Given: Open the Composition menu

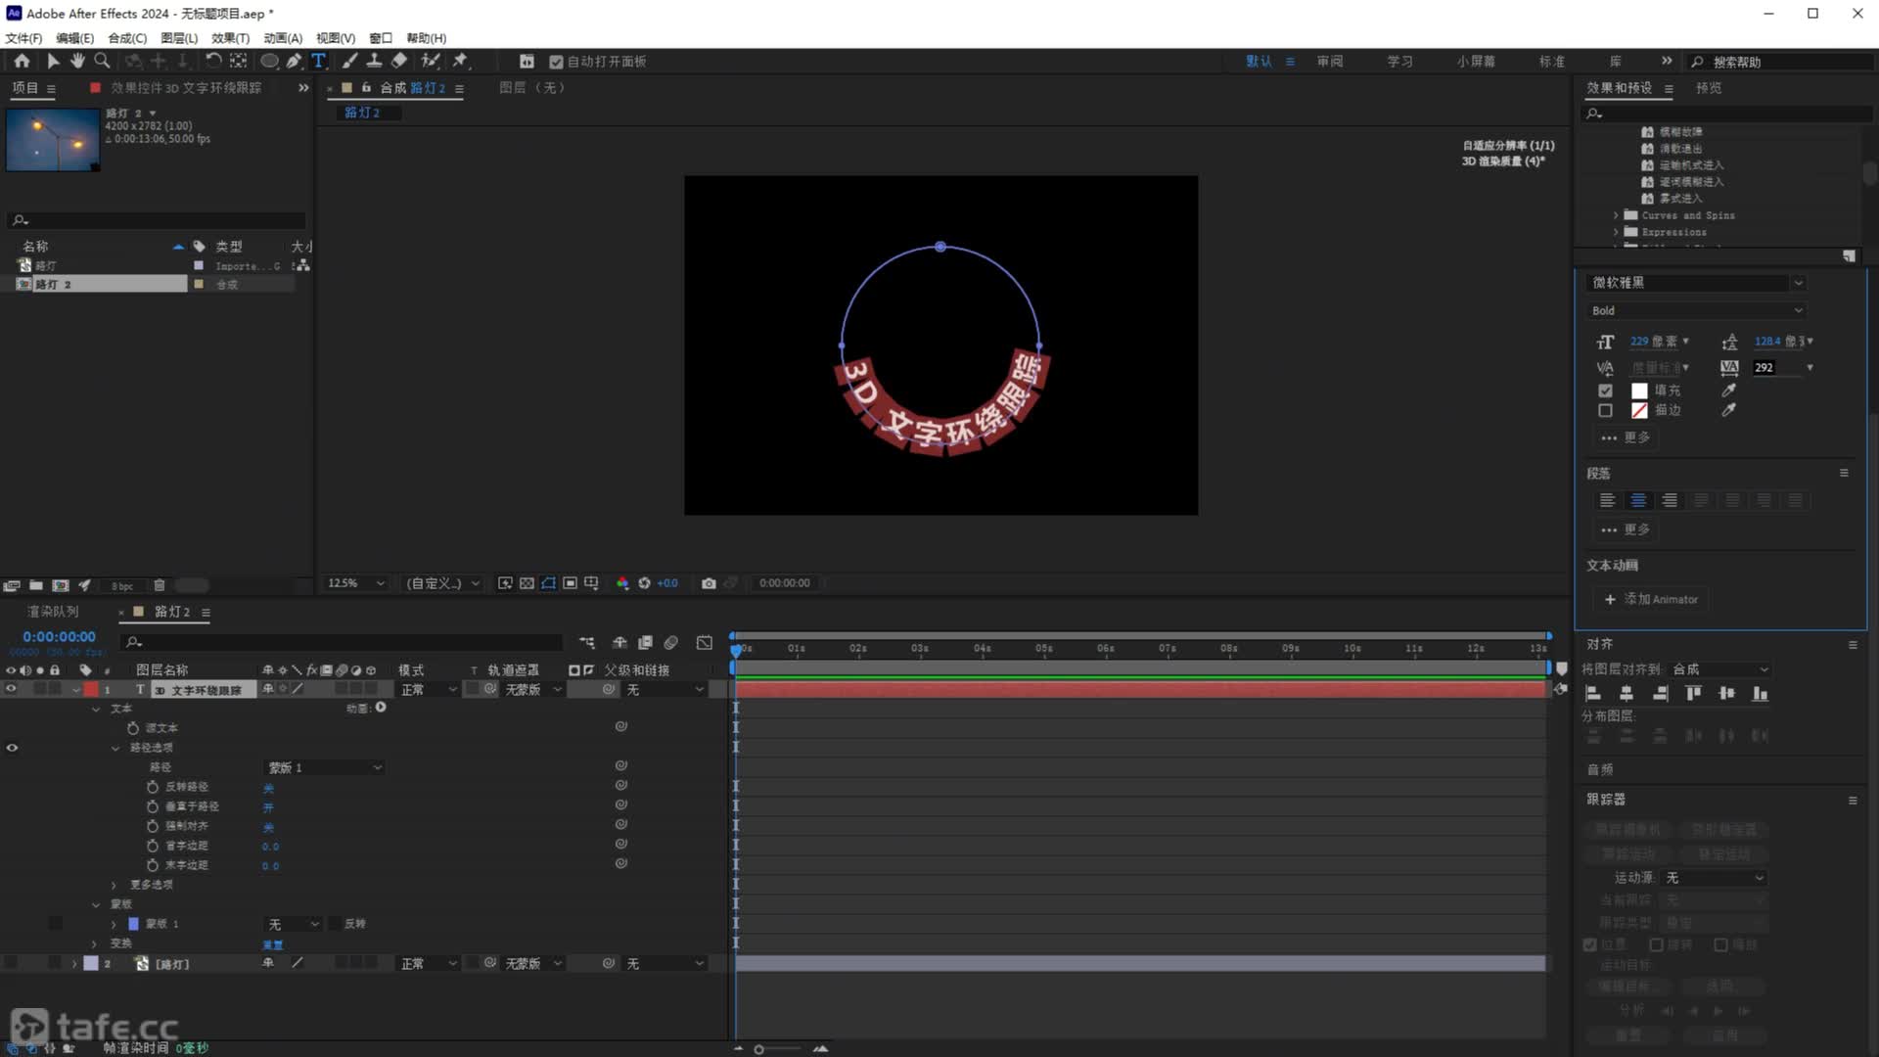Looking at the screenshot, I should tap(127, 38).
